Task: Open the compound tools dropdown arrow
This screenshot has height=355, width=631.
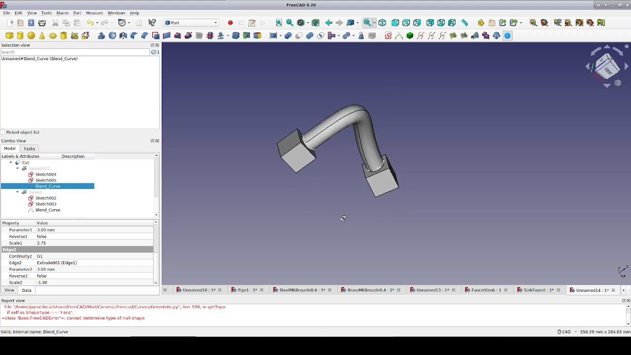Action: pos(281,35)
